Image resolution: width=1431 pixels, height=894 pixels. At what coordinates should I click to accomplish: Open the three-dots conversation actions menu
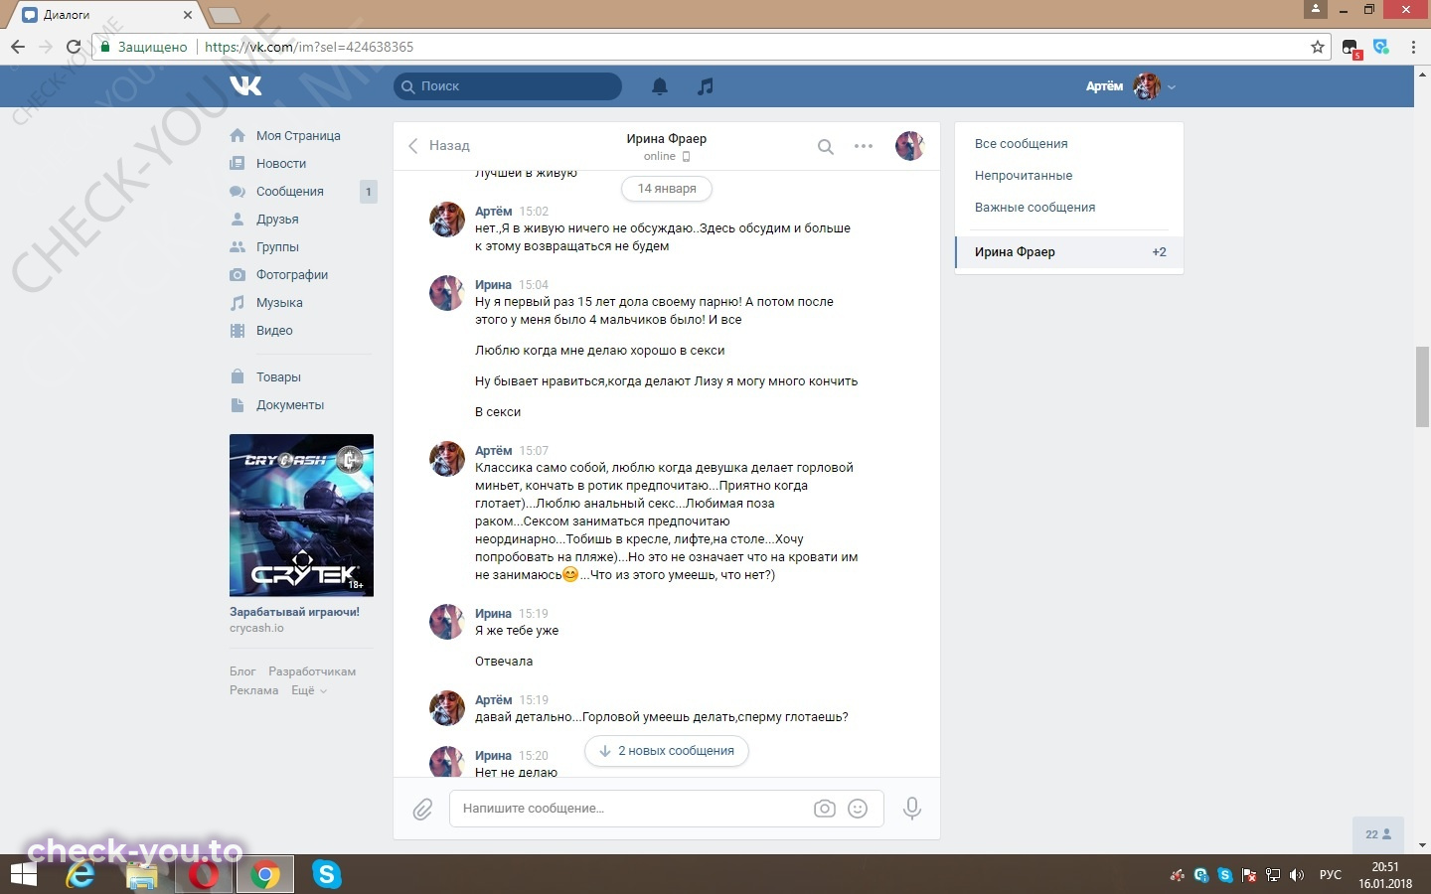click(864, 146)
